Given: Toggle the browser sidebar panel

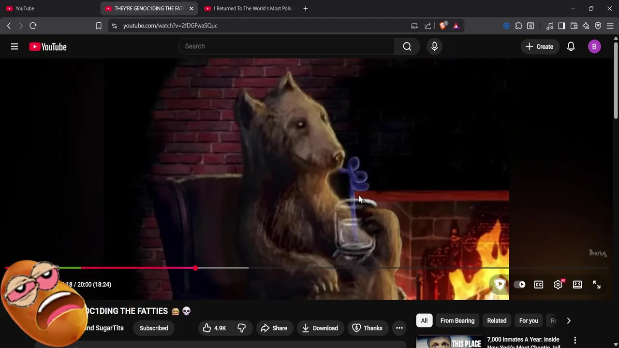Looking at the screenshot, I should pyautogui.click(x=561, y=26).
